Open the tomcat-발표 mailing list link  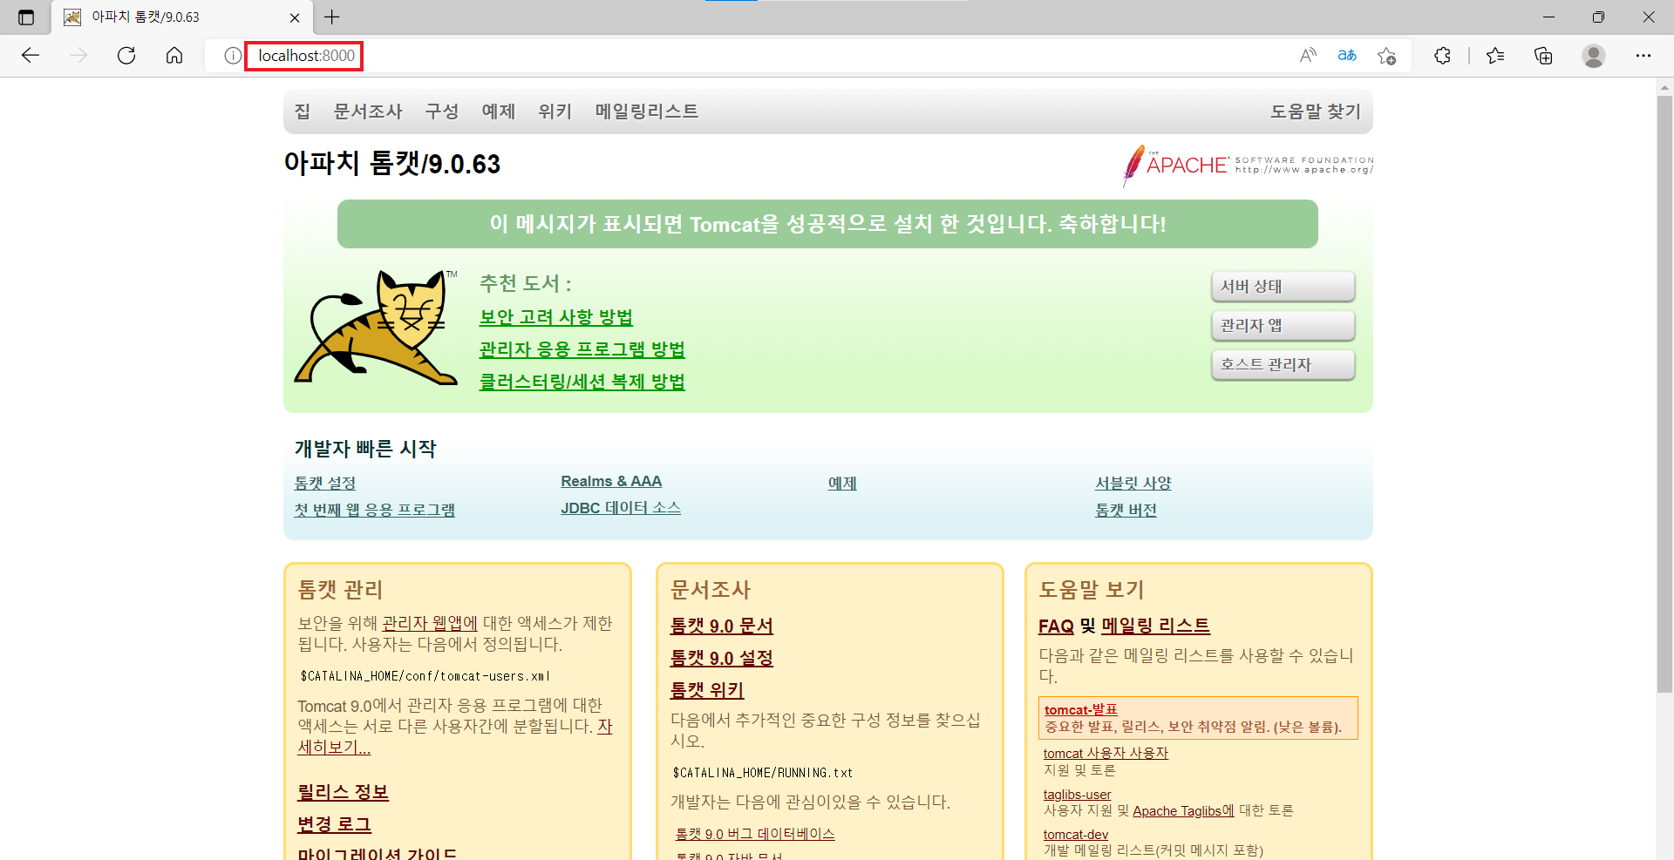point(1080,710)
